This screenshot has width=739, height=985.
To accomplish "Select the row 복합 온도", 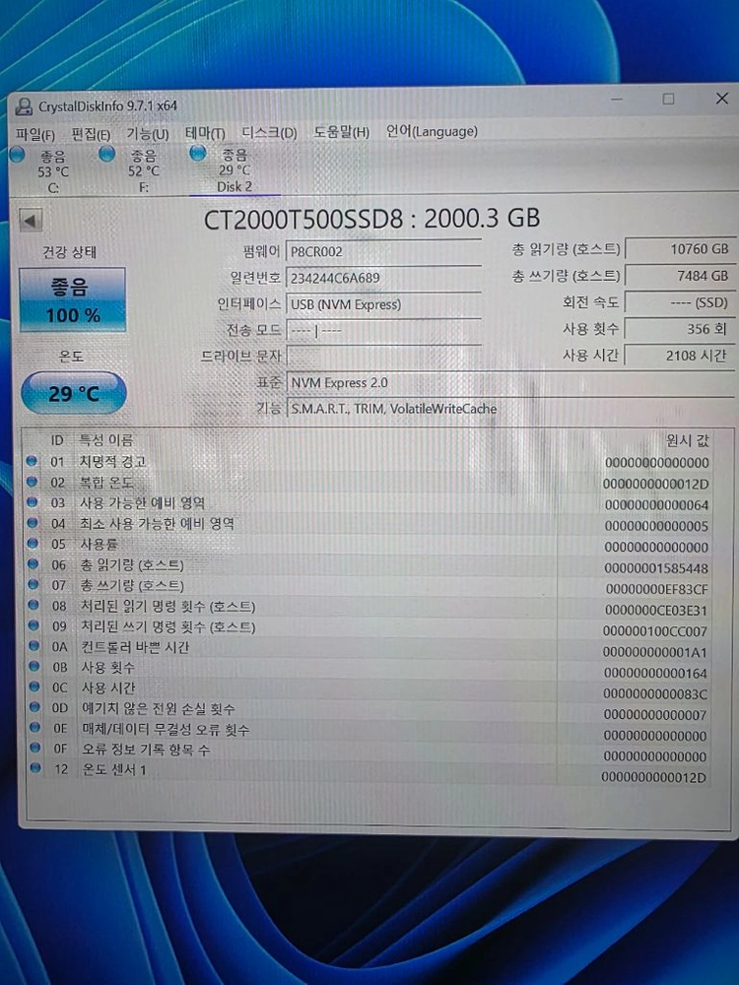I will (369, 483).
